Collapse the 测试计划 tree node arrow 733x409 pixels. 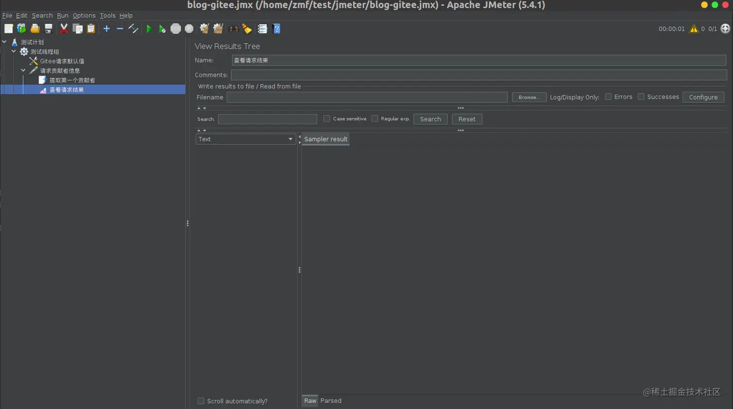[4, 42]
